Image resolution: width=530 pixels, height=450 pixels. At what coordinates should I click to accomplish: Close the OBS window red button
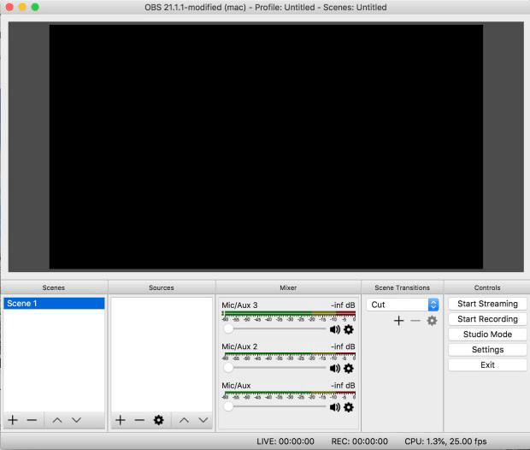[9, 7]
